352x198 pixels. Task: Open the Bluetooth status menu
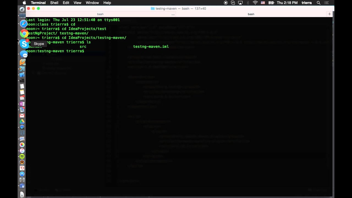248,3
